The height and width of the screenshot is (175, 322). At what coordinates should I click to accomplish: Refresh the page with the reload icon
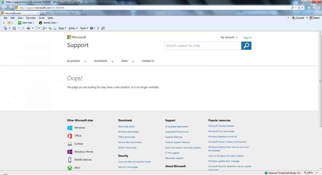tap(299, 8)
